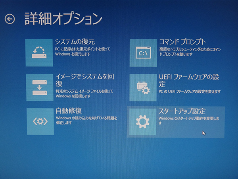This screenshot has height=179, width=238.
Task: Click the UEFI ファームウェアの設定 chip-gear icon
Action: pyautogui.click(x=143, y=88)
